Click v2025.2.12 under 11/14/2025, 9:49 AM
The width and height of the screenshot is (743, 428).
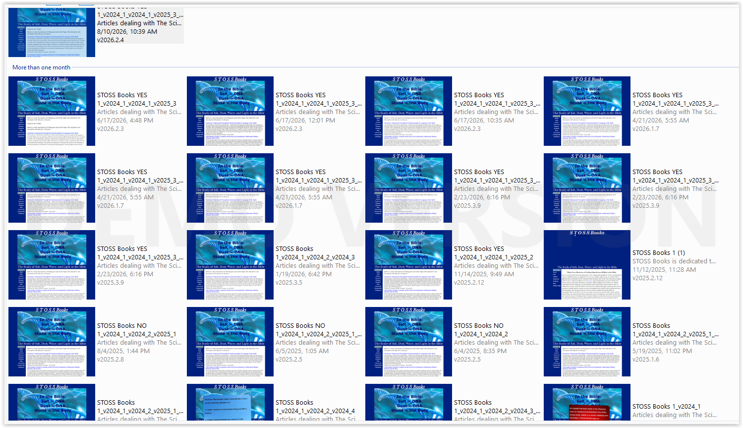pyautogui.click(x=469, y=282)
